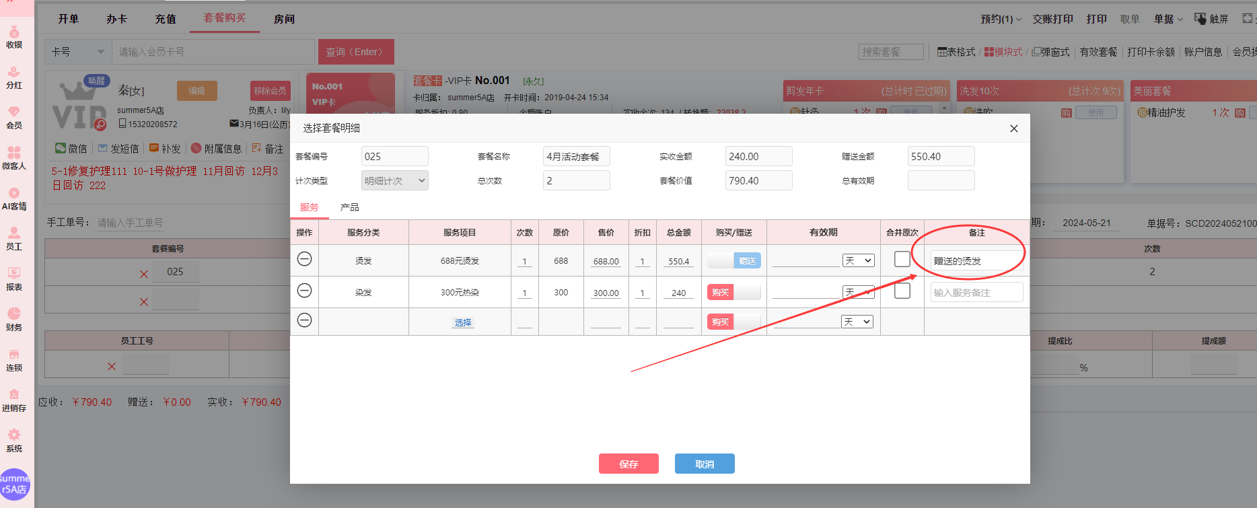Expand the 单据 dropdown menu
Viewport: 1257px width, 508px height.
[x=1168, y=19]
